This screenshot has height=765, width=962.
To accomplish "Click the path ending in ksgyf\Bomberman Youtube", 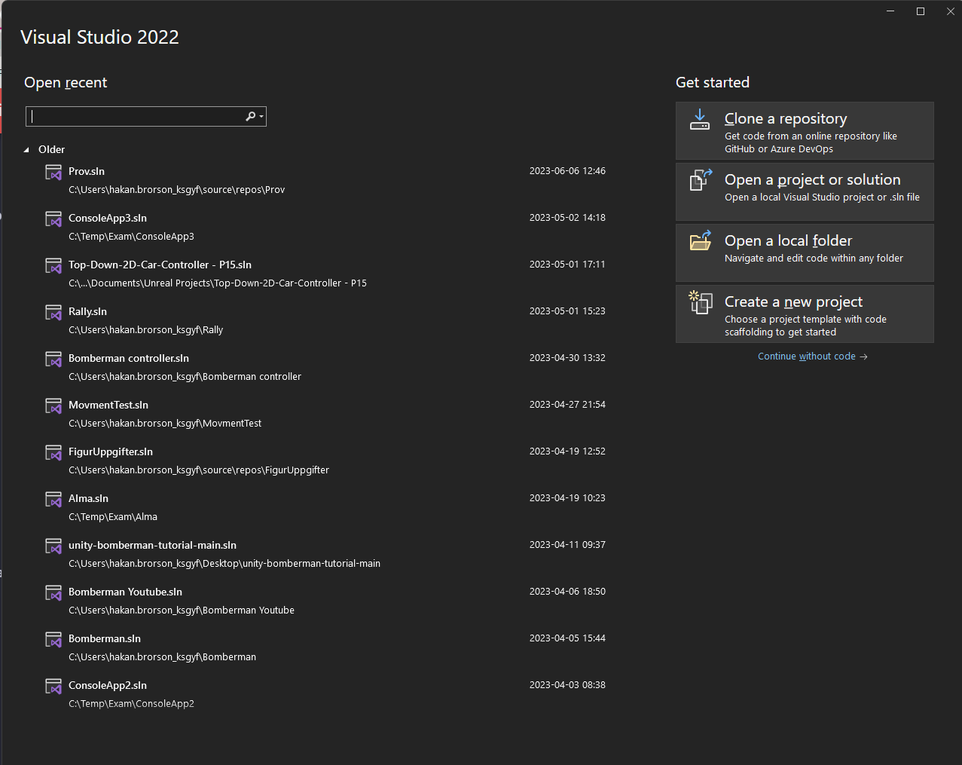I will (x=182, y=610).
